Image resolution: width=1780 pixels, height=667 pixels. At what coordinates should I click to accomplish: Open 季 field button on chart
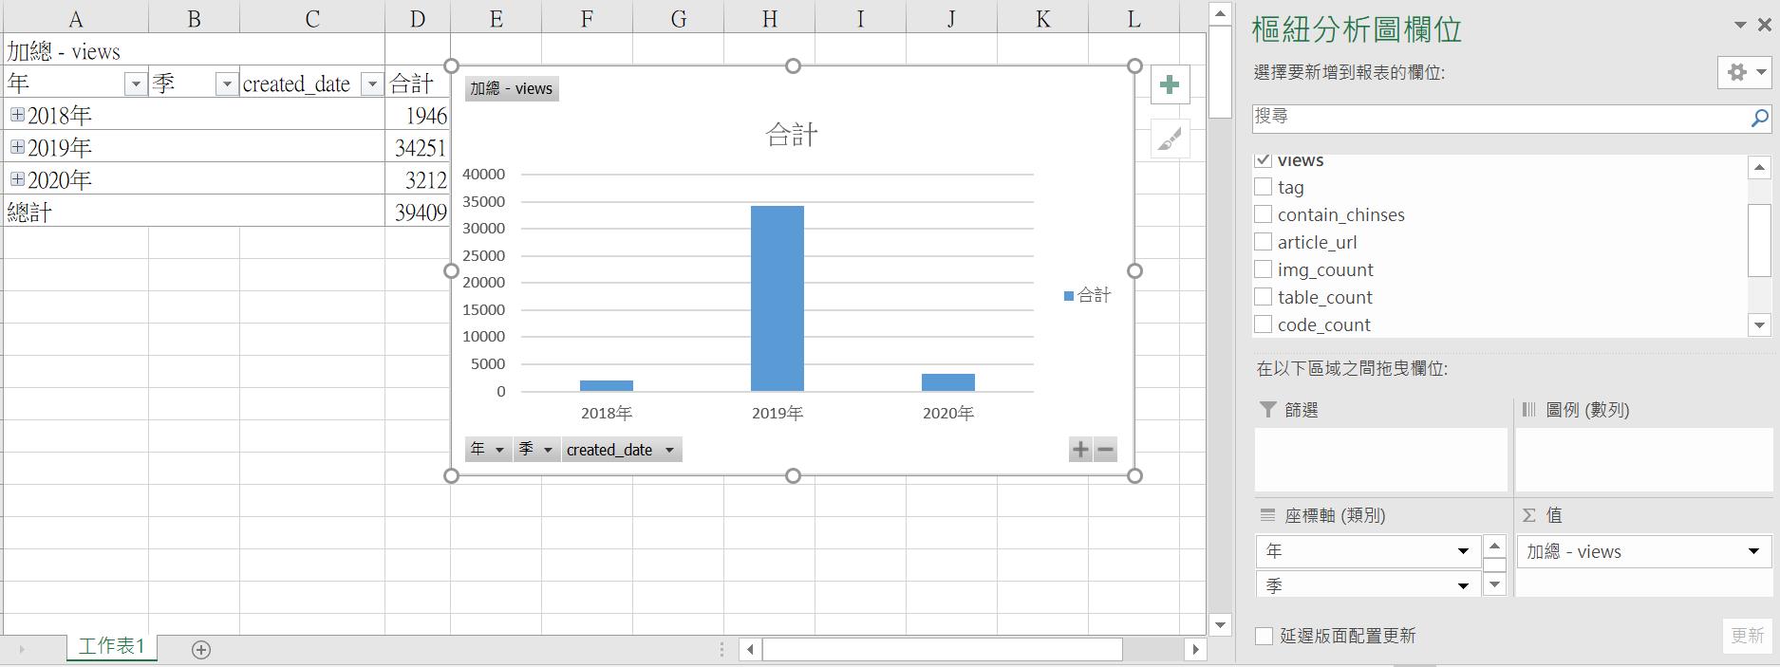pyautogui.click(x=536, y=450)
